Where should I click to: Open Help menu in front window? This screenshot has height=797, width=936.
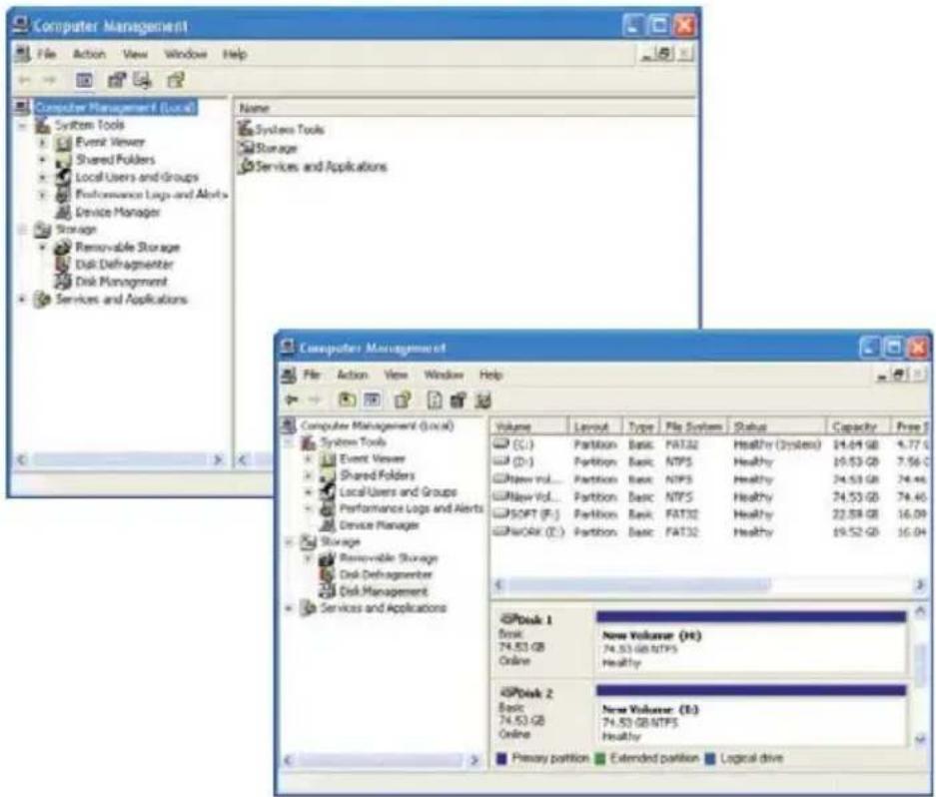[x=490, y=375]
